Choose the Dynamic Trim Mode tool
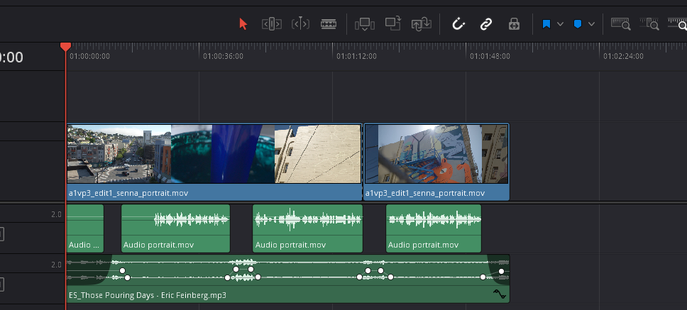The image size is (687, 310). [x=300, y=24]
